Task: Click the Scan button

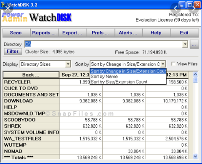Action: coord(16,33)
